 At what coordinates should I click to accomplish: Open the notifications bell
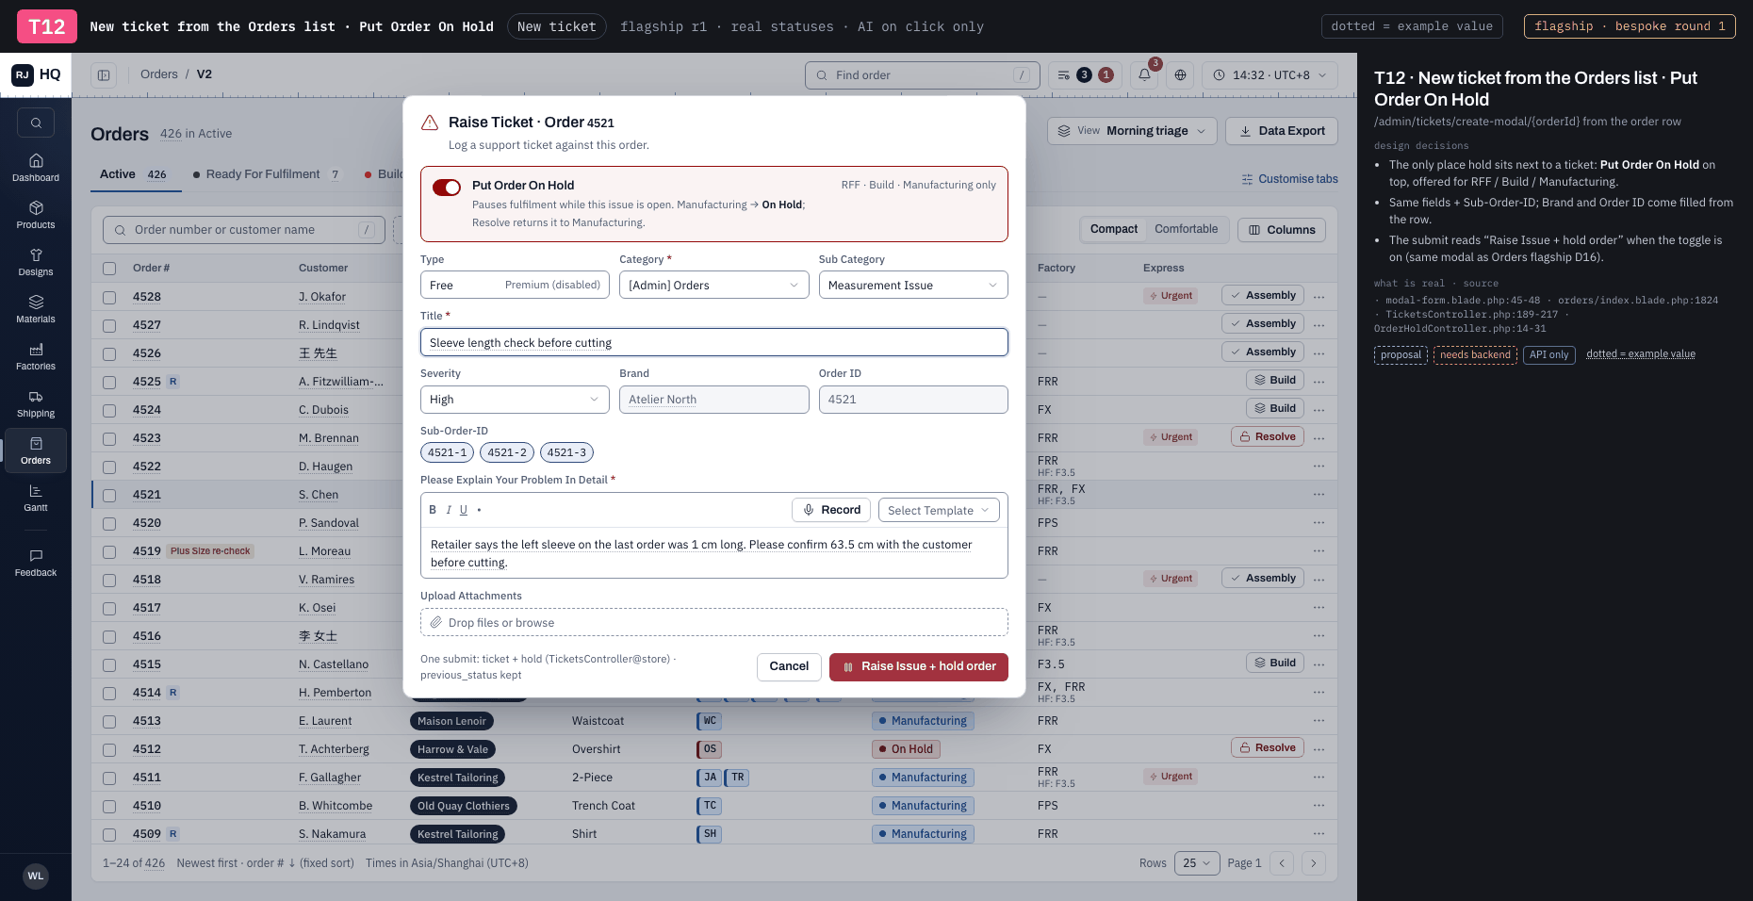pyautogui.click(x=1144, y=74)
